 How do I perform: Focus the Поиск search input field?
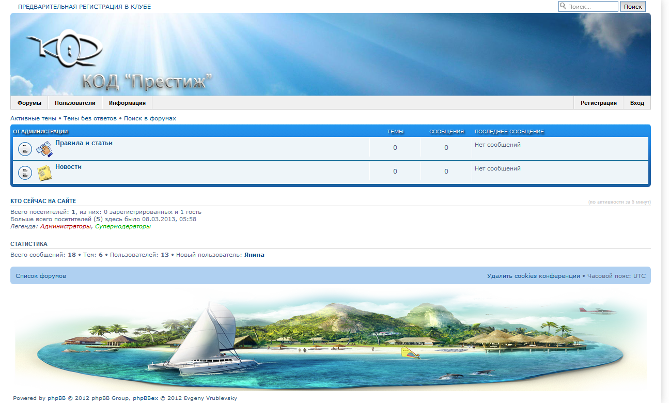[591, 7]
